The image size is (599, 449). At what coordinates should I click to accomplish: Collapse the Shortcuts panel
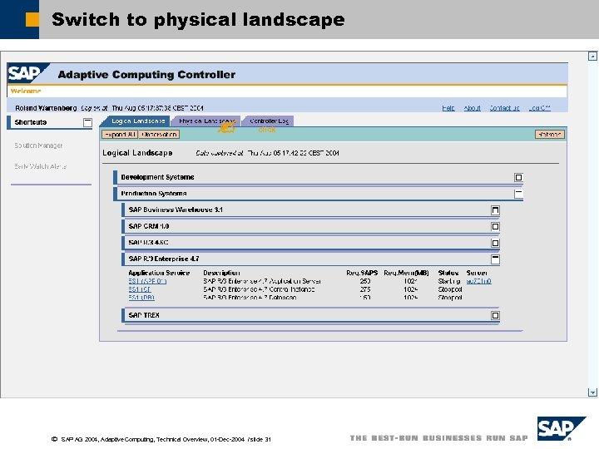(87, 122)
